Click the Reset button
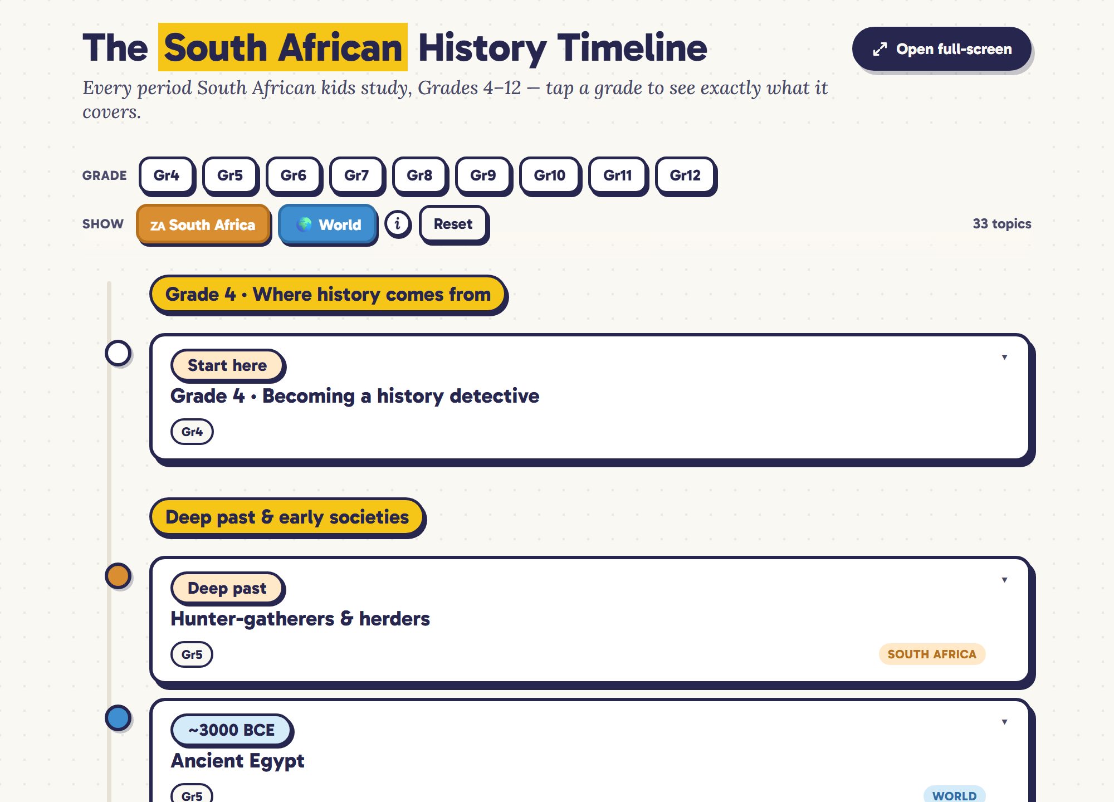This screenshot has height=802, width=1114. click(x=453, y=224)
